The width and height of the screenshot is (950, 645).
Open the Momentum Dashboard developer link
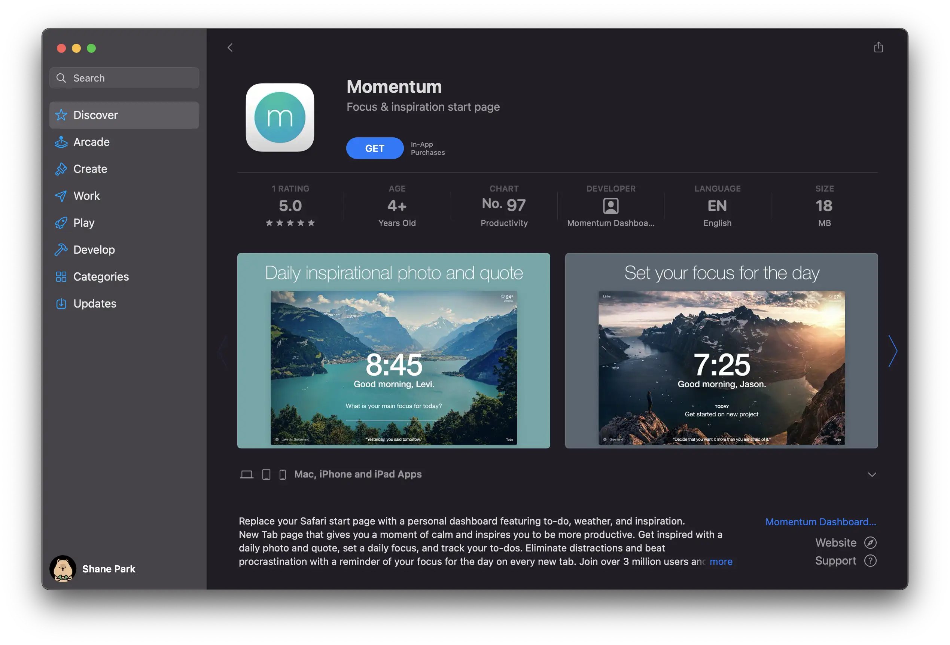[x=820, y=522]
